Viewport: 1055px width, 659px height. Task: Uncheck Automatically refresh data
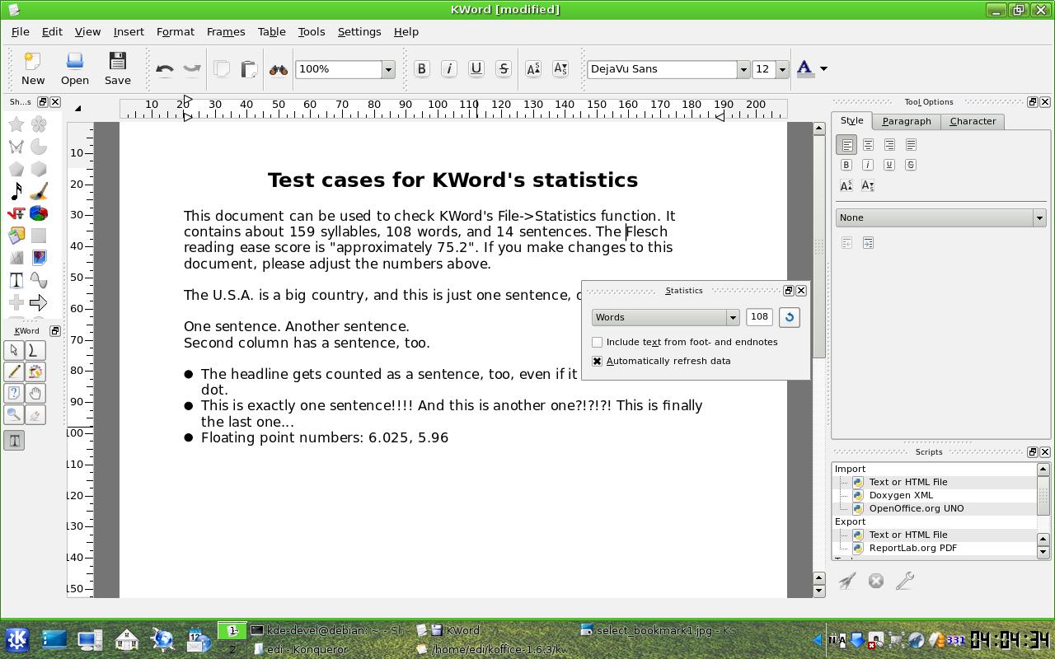coord(598,361)
